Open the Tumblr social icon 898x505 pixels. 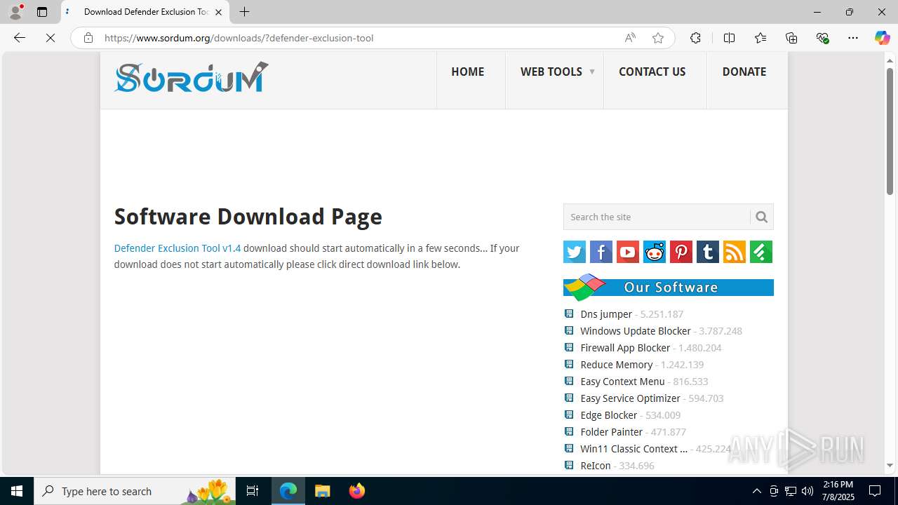pos(708,252)
